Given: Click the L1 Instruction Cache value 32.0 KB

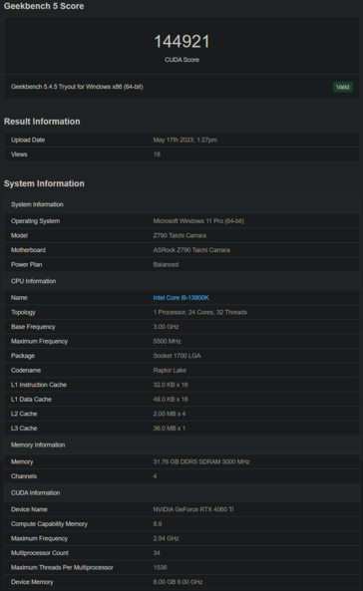Looking at the screenshot, I should coord(171,385).
